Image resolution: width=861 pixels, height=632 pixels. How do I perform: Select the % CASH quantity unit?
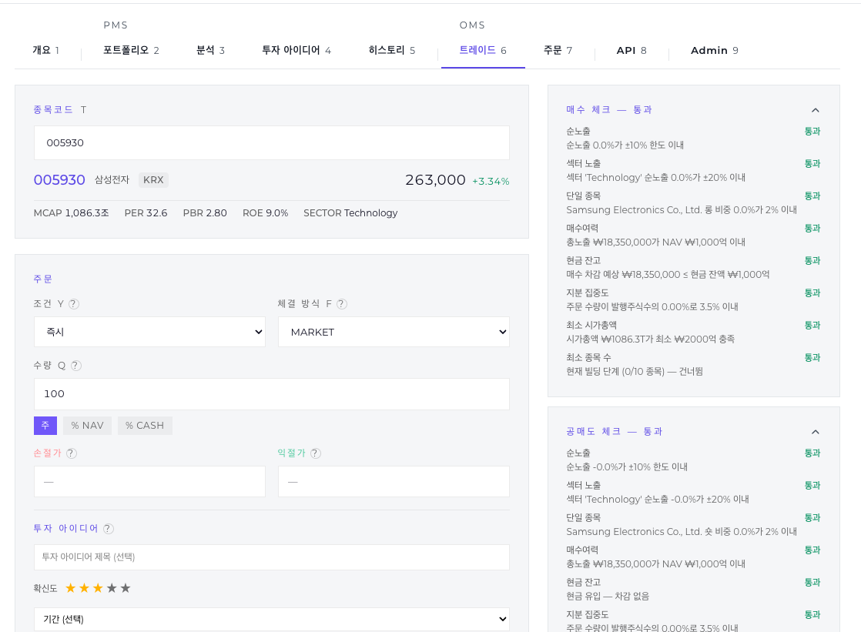coord(145,426)
